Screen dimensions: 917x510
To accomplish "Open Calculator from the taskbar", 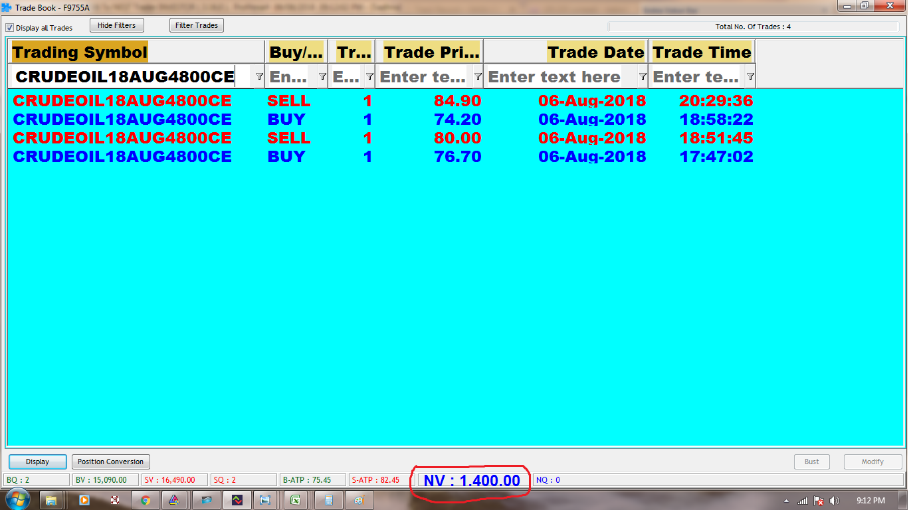I will pos(328,500).
